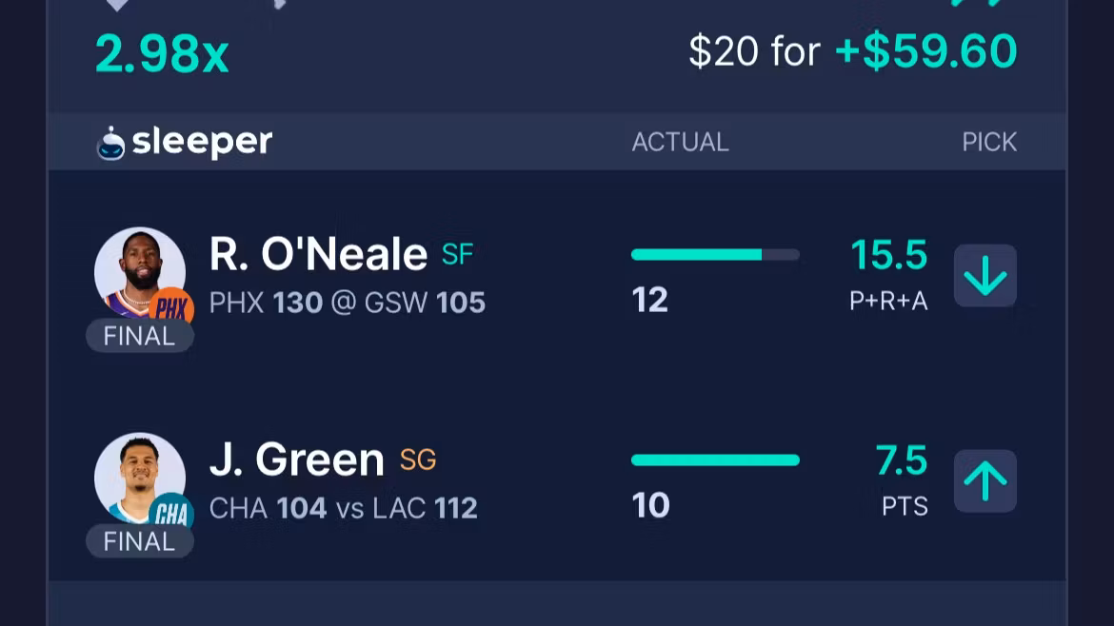Click the Sleeper mascot logo icon
Image resolution: width=1114 pixels, height=626 pixels.
111,143
